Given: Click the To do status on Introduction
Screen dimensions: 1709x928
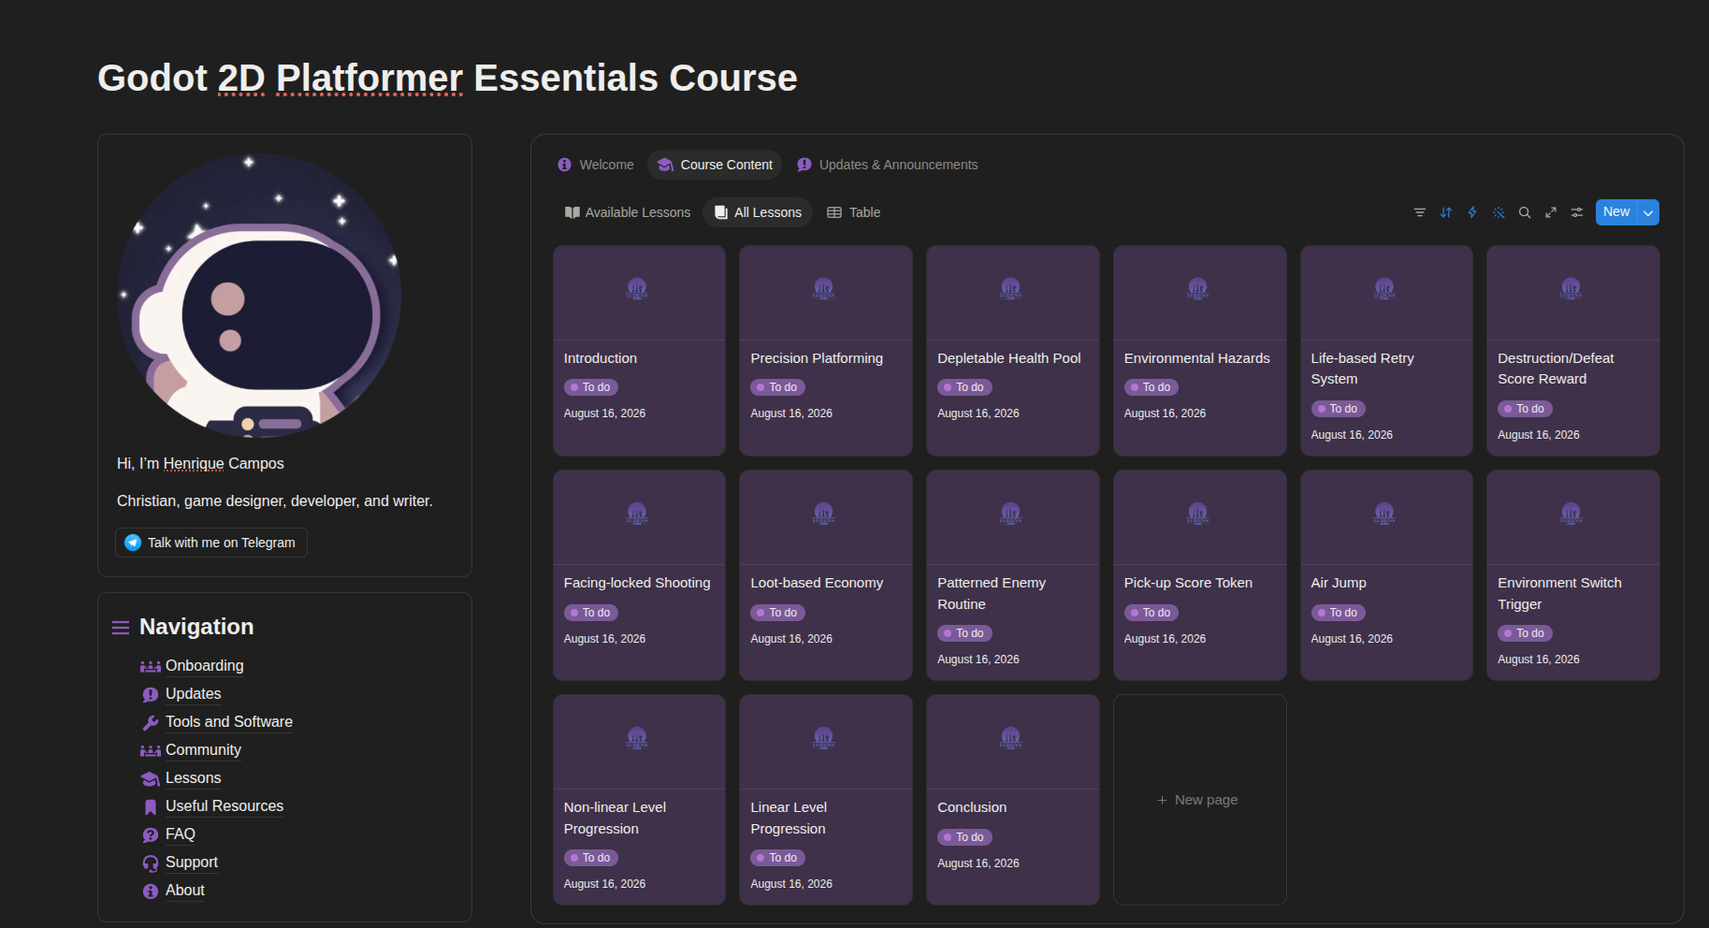Looking at the screenshot, I should pos(591,387).
